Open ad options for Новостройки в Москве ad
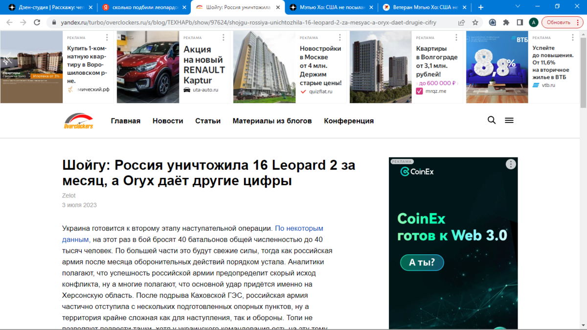Viewport: 587px width, 330px height. click(340, 38)
